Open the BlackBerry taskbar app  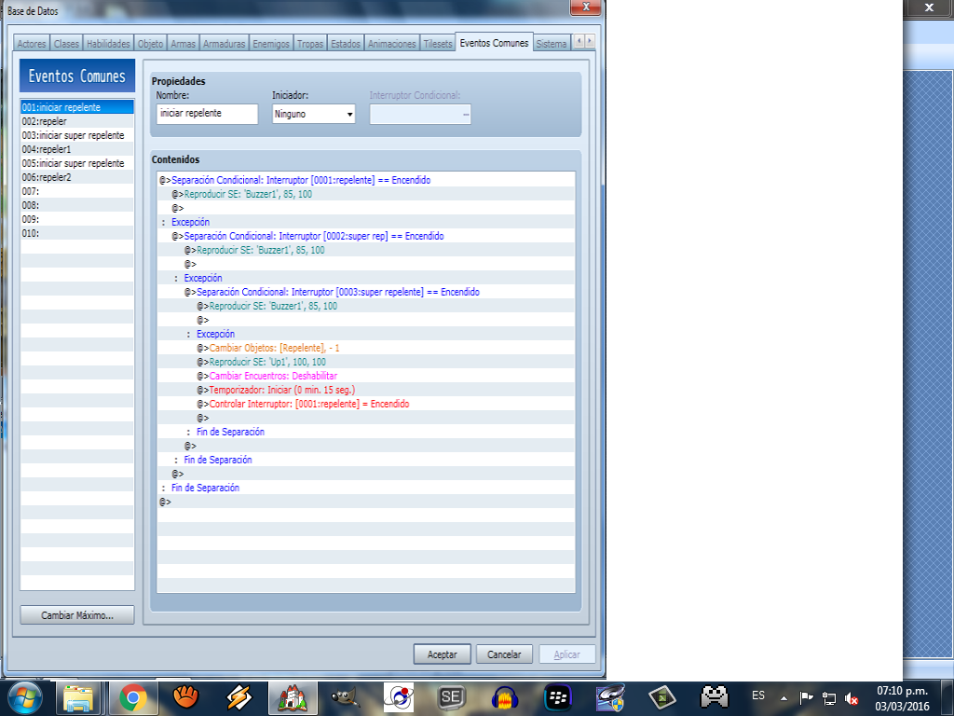[558, 698]
